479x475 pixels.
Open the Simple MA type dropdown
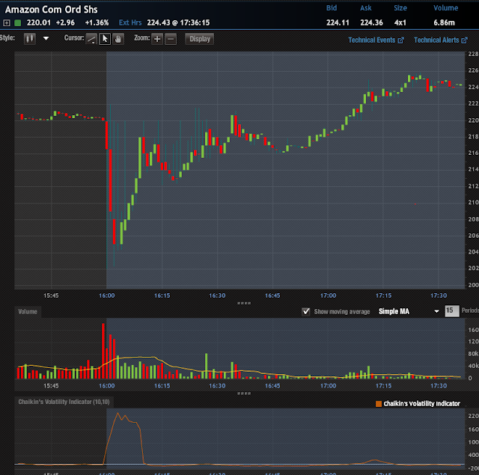(409, 311)
